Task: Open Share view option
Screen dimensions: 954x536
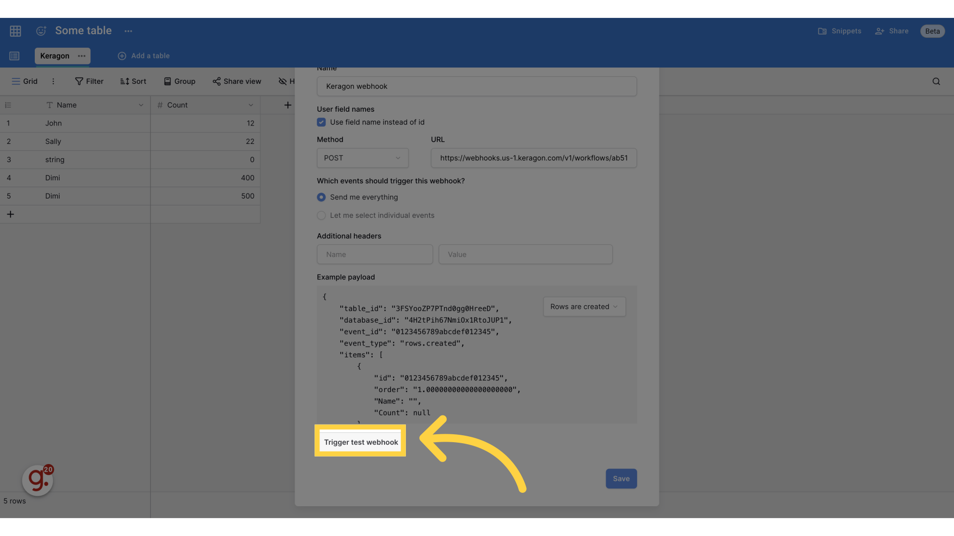Action: point(237,81)
